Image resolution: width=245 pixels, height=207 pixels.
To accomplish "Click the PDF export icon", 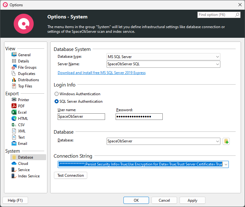I will 14,106.
